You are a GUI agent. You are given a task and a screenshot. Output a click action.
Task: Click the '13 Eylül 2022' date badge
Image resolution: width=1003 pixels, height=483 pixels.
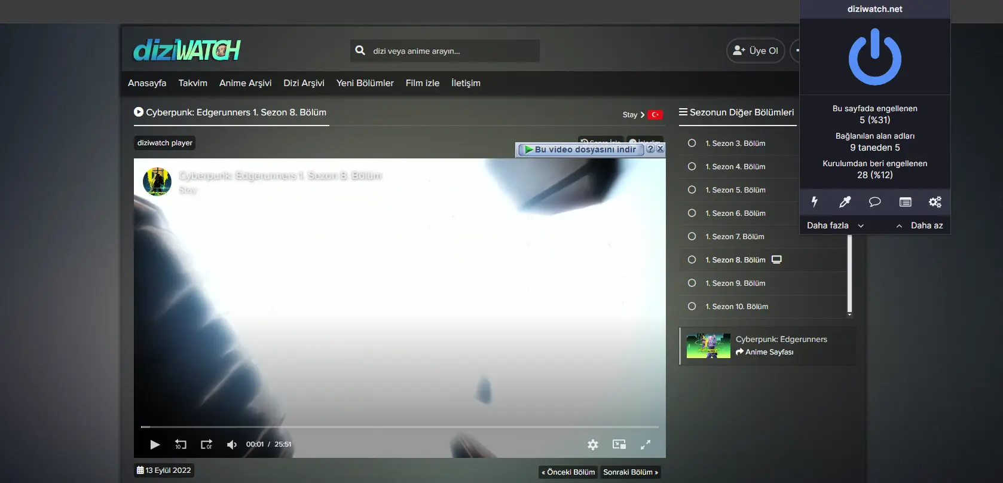(x=164, y=470)
